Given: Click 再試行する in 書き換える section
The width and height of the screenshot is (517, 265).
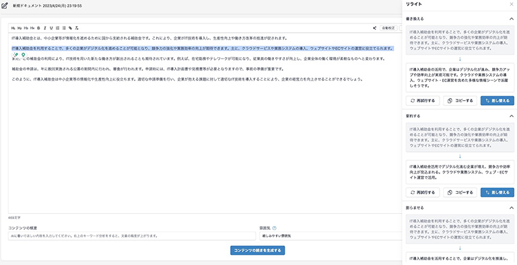Looking at the screenshot, I should click(423, 100).
